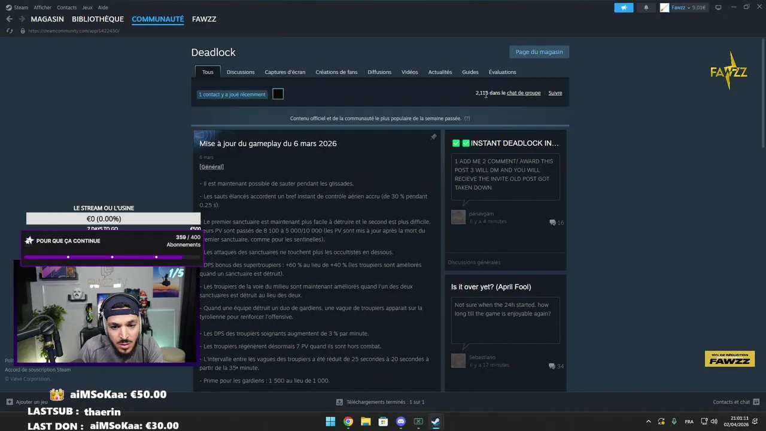Go back with the Steam back arrow

coord(9,19)
